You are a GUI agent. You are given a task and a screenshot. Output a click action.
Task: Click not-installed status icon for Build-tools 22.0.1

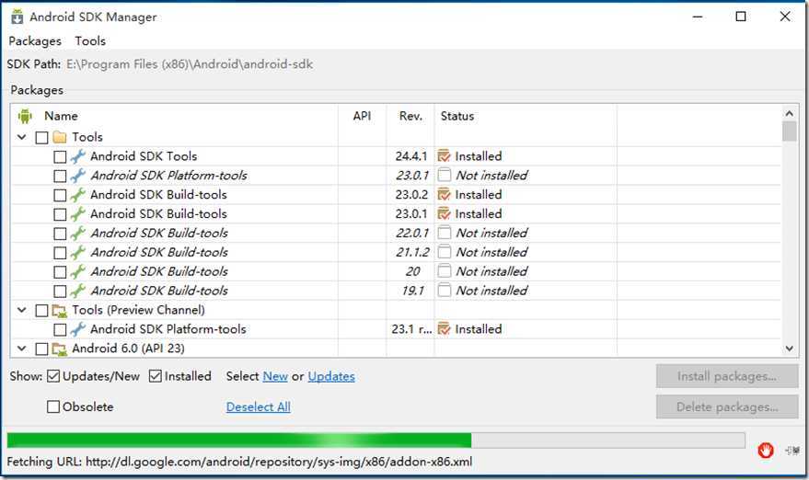tap(445, 233)
